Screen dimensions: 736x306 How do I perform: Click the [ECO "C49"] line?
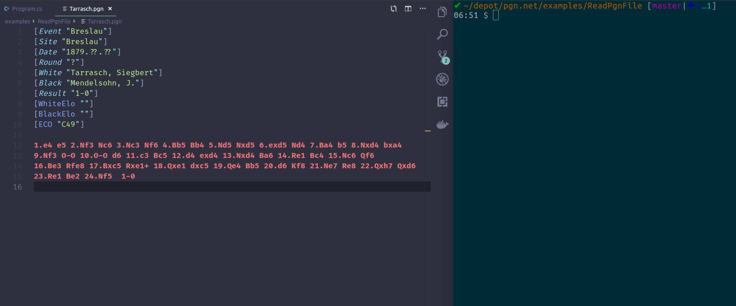[x=59, y=124]
